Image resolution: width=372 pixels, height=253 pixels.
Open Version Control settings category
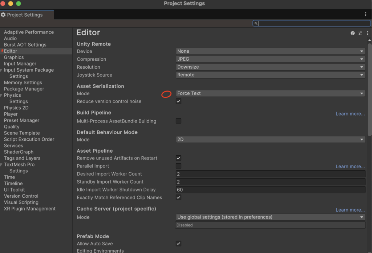(21, 196)
